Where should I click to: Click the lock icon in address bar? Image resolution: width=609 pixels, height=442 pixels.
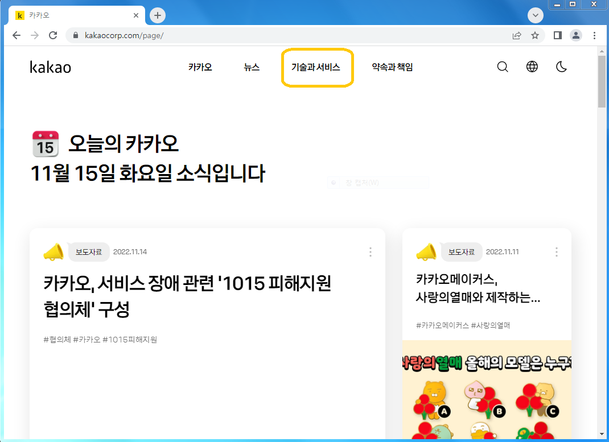click(76, 35)
